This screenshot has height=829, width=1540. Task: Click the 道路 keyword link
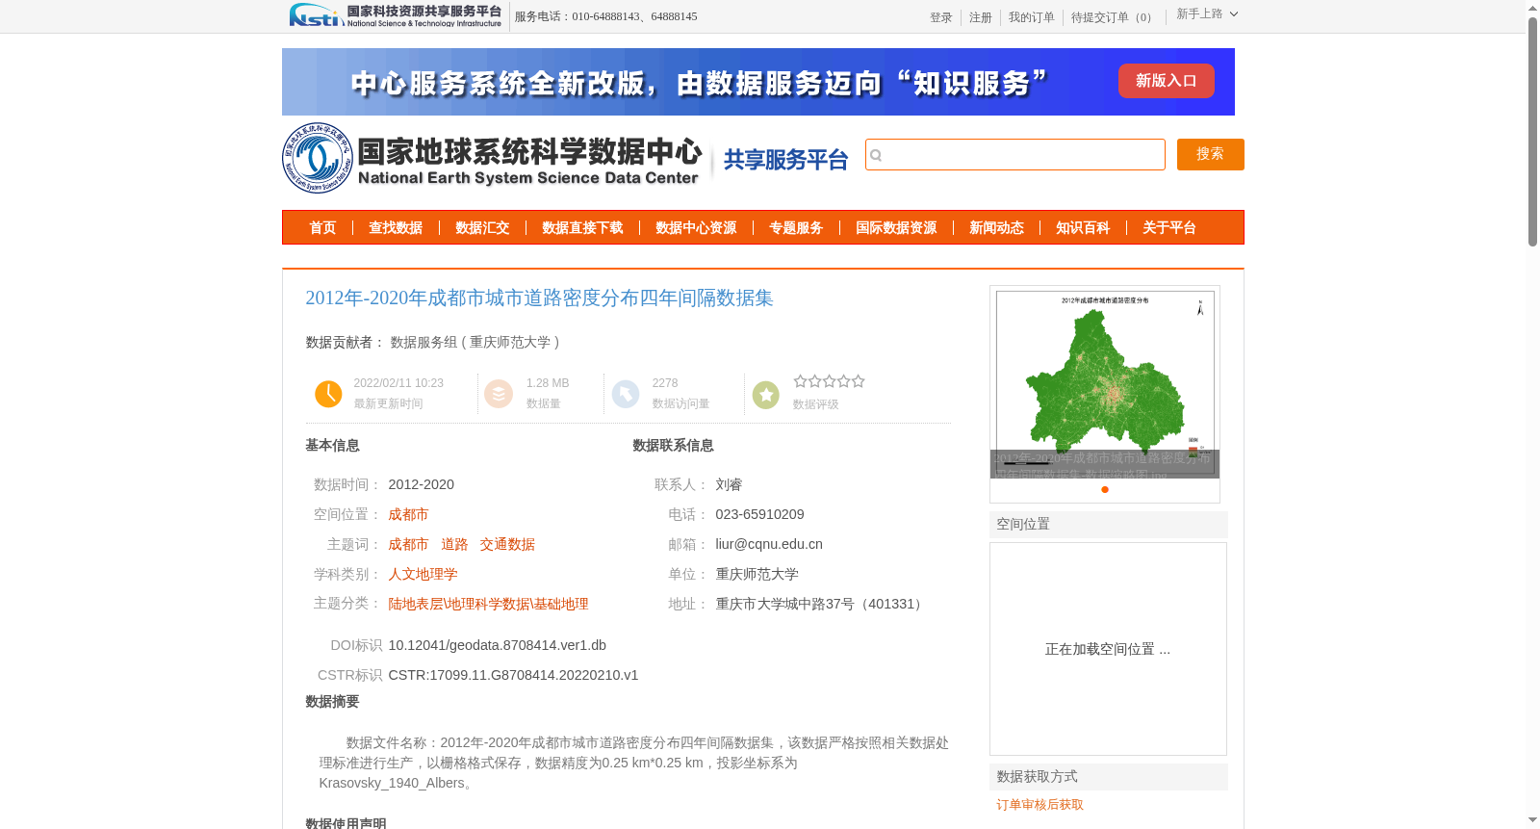tap(454, 545)
